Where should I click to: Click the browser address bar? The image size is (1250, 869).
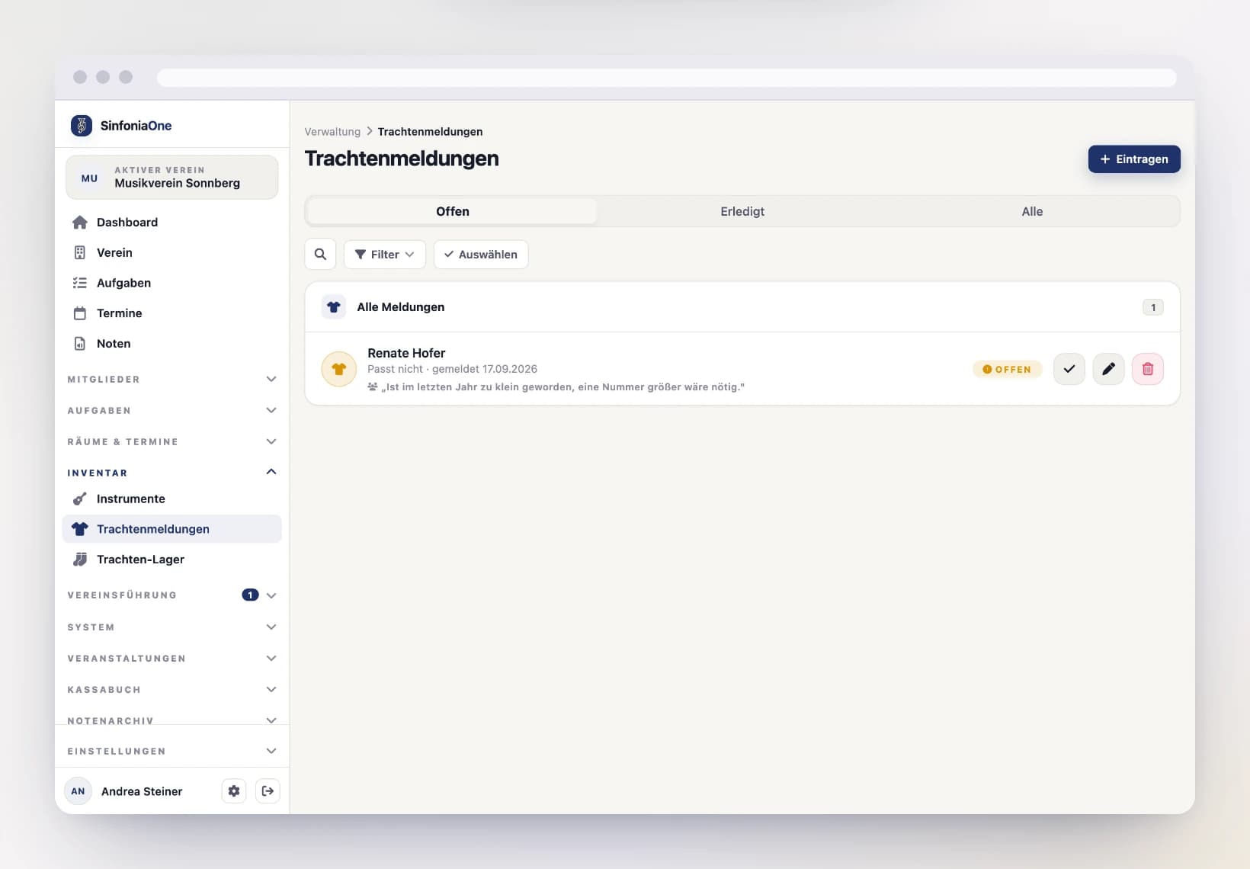(667, 78)
